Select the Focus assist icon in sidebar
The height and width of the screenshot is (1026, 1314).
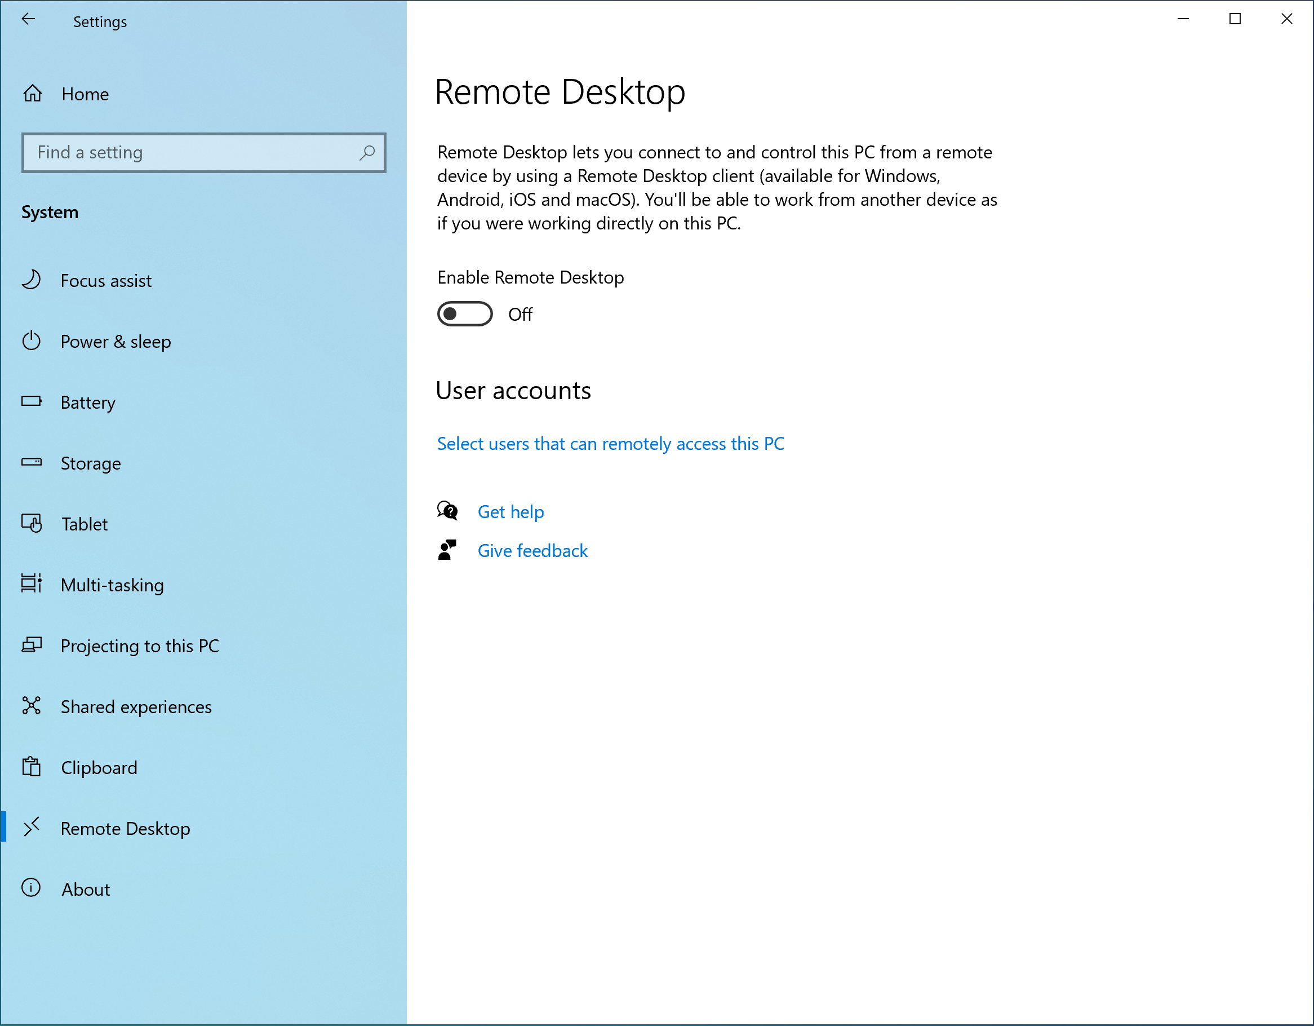coord(32,280)
